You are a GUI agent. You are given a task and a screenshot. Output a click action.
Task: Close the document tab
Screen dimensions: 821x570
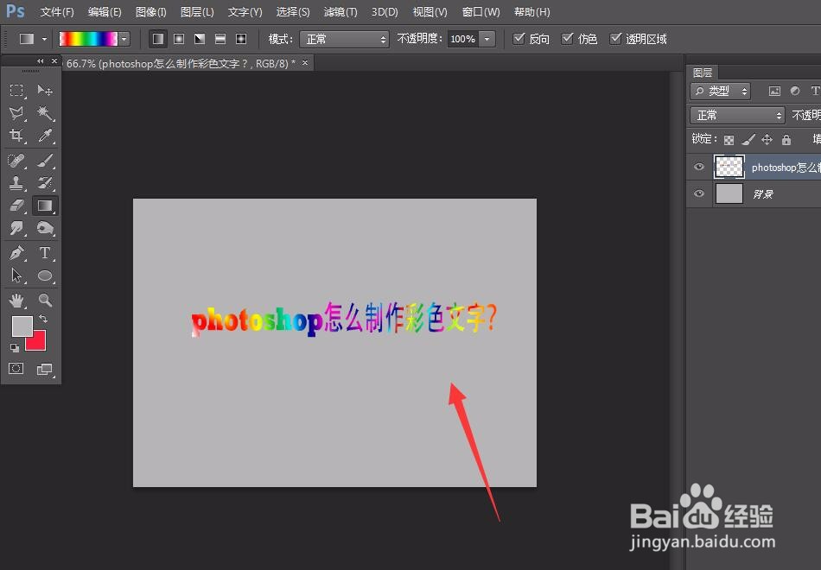click(305, 63)
